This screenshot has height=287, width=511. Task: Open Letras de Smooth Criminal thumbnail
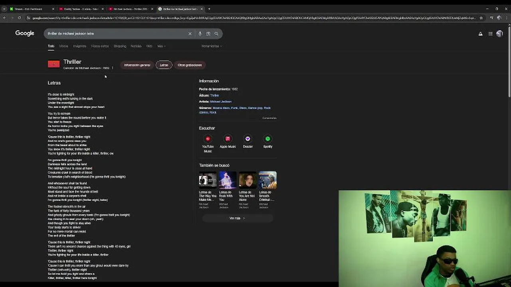267,180
